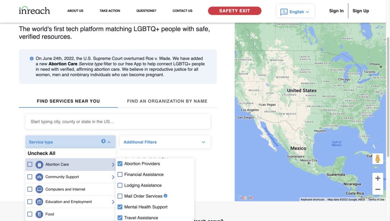Check the Computers and Internet checkbox
Screen dimensions: 390x221
click(x=30, y=189)
